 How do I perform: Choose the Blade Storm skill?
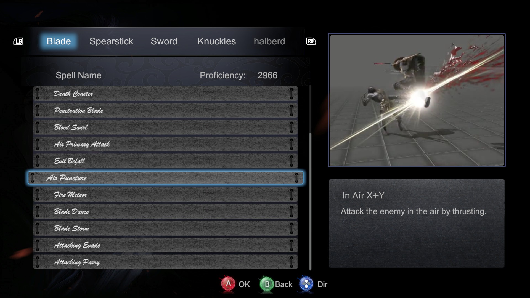pyautogui.click(x=165, y=228)
